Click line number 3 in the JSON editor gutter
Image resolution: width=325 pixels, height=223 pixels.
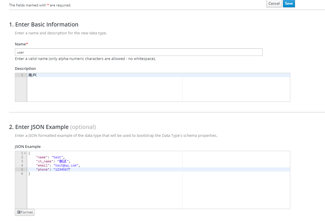pos(22,161)
